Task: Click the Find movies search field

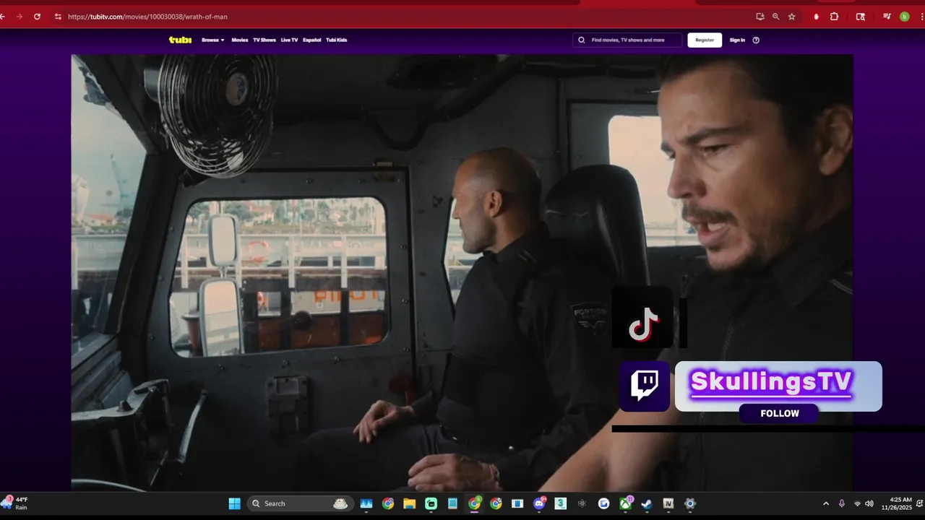Action: (x=627, y=40)
